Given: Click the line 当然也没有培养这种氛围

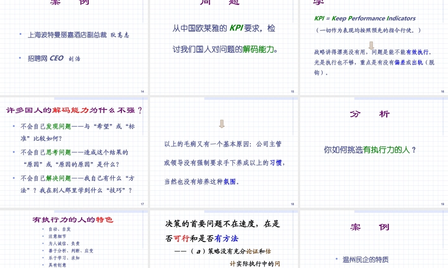Looking at the screenshot, I should pyautogui.click(x=202, y=182).
